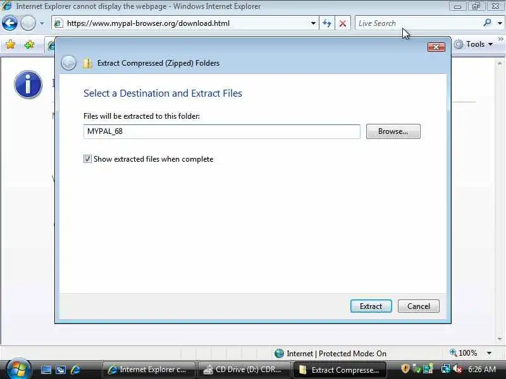
Task: Click the network connection tray icon
Action: (x=446, y=369)
